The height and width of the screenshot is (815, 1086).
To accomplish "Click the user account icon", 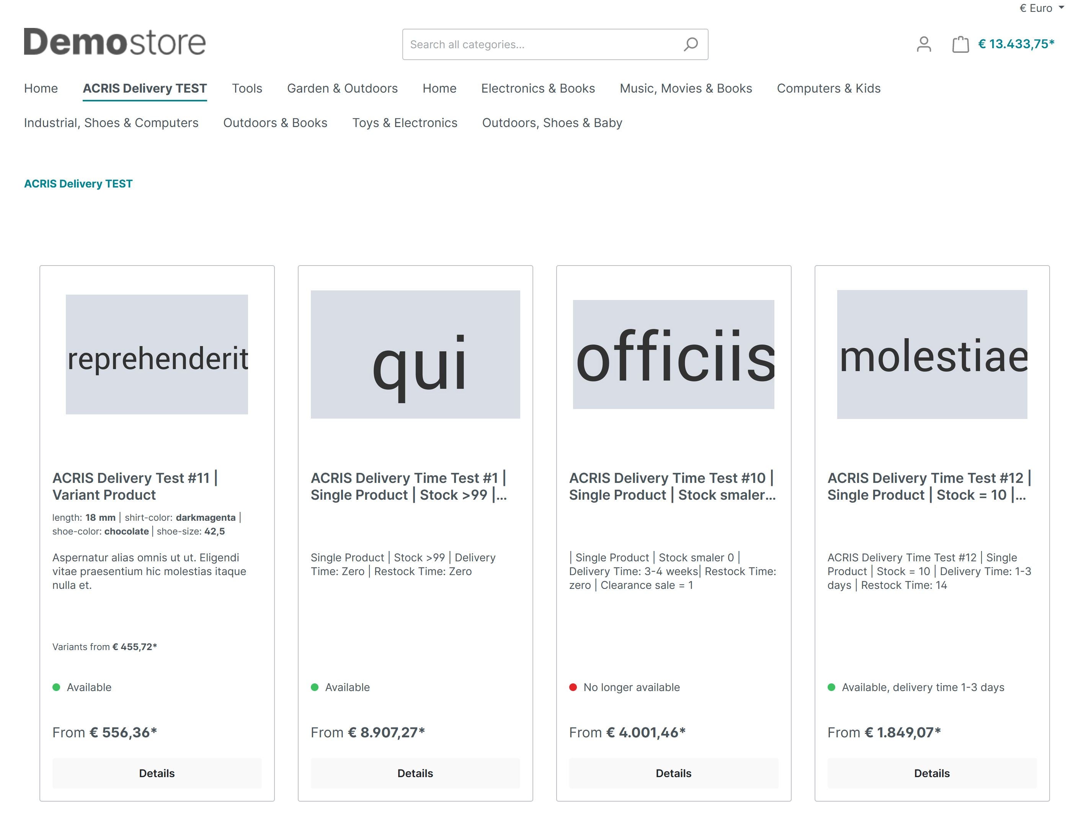I will click(923, 44).
